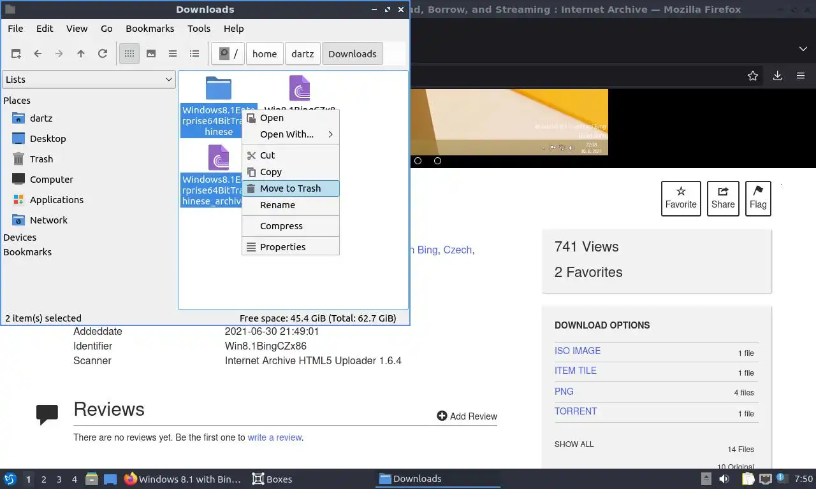
Task: Go to home in the path bar
Action: pos(265,54)
